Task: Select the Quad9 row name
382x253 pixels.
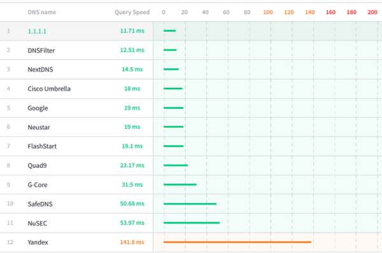Action: pos(37,166)
